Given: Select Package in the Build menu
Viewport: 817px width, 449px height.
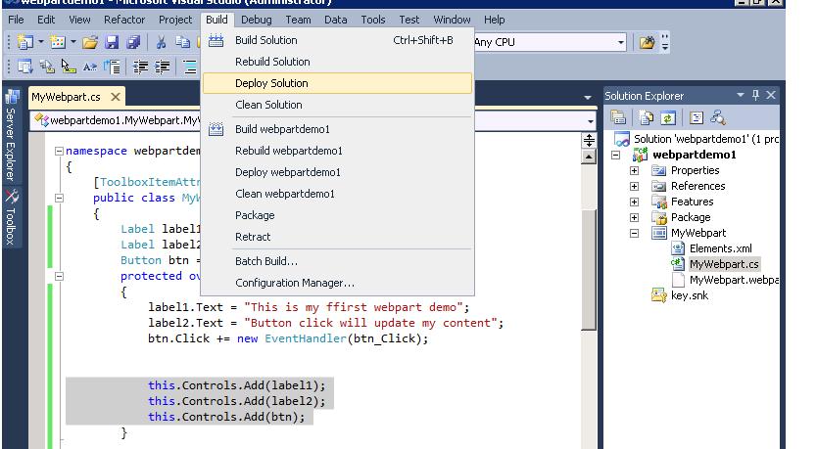Looking at the screenshot, I should 338,215.
